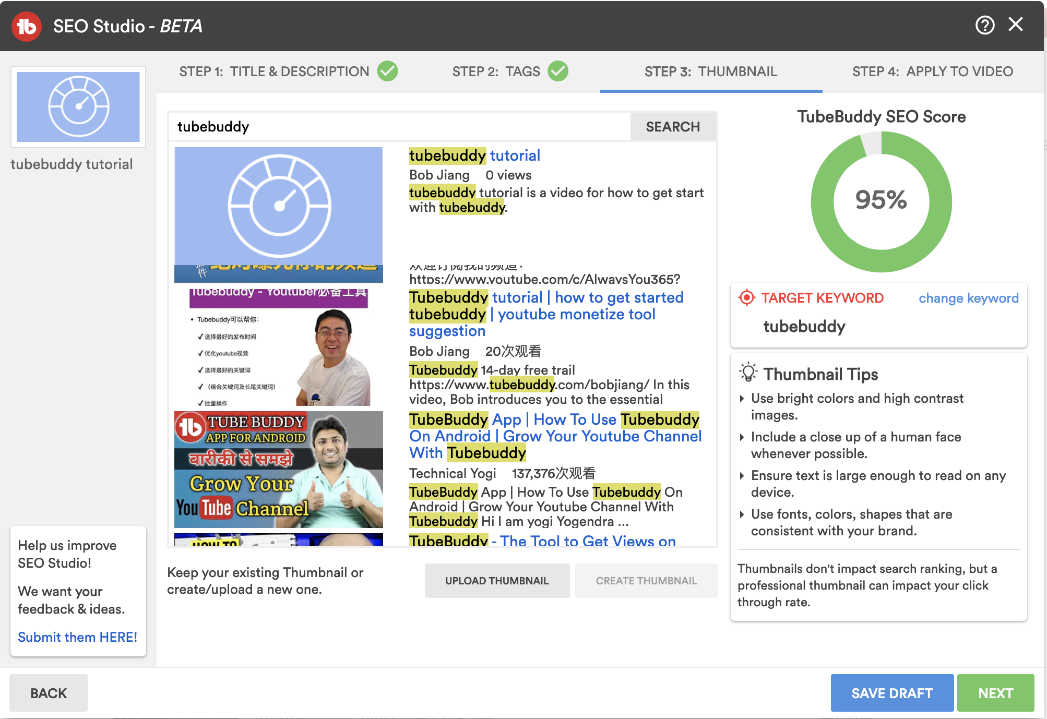Click the NEXT button
Viewport: 1047px width, 719px height.
pyautogui.click(x=995, y=693)
